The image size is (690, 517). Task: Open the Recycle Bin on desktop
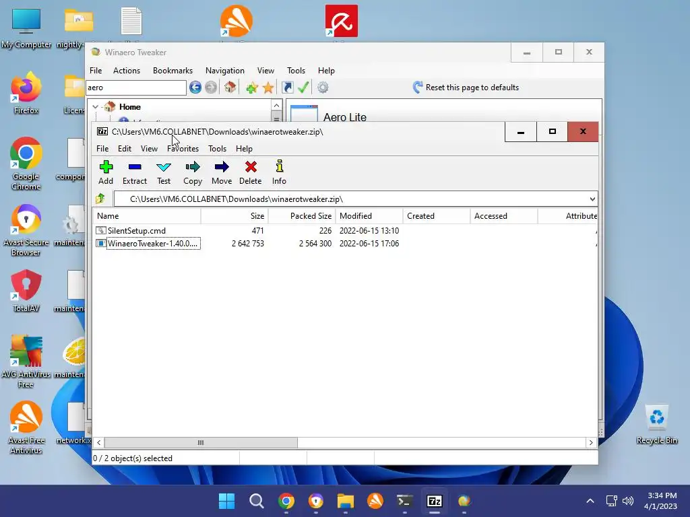tap(656, 425)
